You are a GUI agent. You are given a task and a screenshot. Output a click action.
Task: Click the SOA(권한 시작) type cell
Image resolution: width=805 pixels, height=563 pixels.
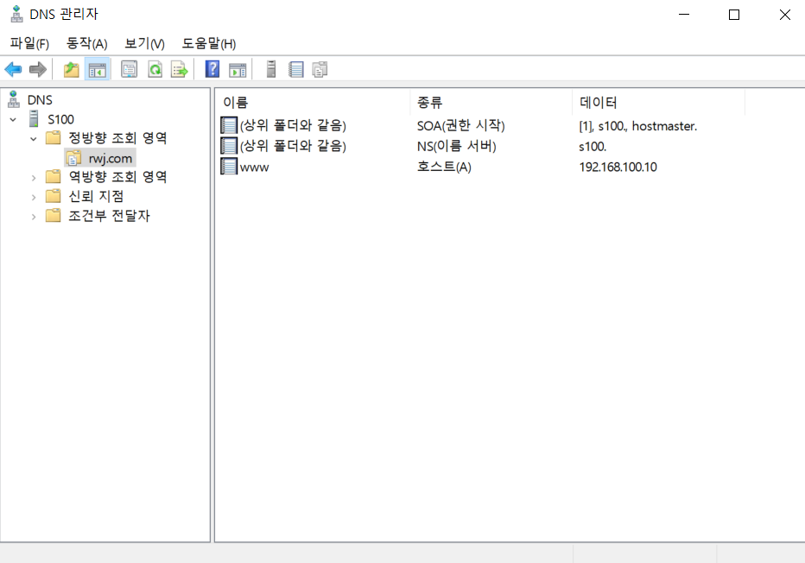point(460,125)
